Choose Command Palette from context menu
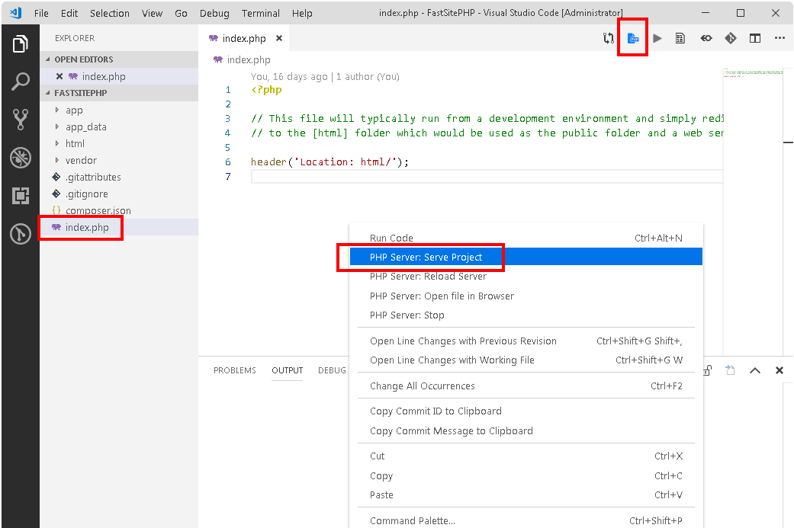Screen dimensions: 794x528 pos(526,521)
